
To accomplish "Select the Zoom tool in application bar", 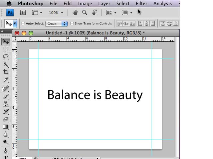I will tap(85, 13).
